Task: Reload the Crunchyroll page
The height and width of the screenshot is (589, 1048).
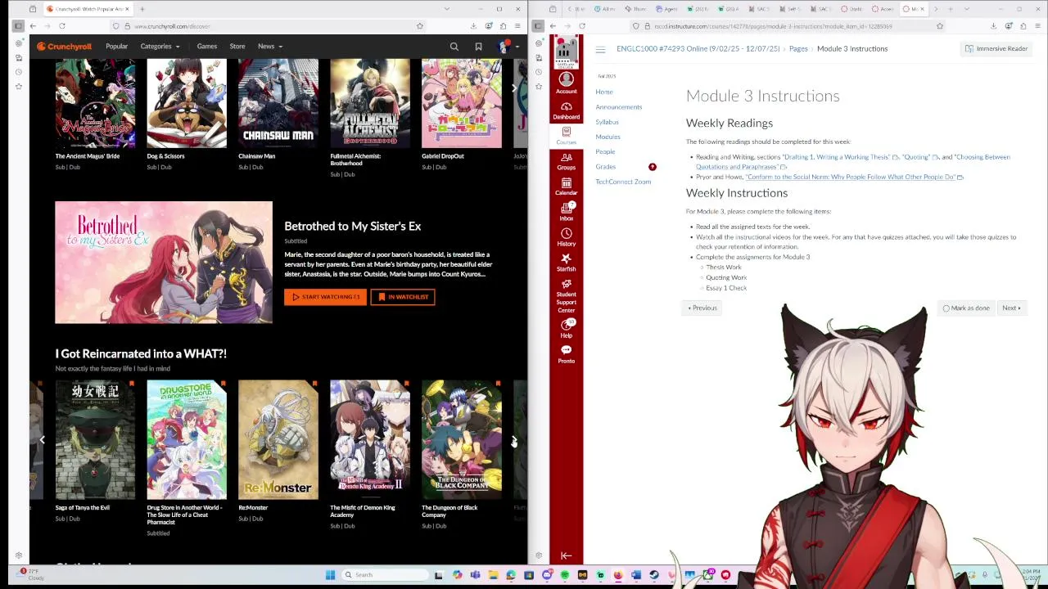Action: click(x=62, y=26)
